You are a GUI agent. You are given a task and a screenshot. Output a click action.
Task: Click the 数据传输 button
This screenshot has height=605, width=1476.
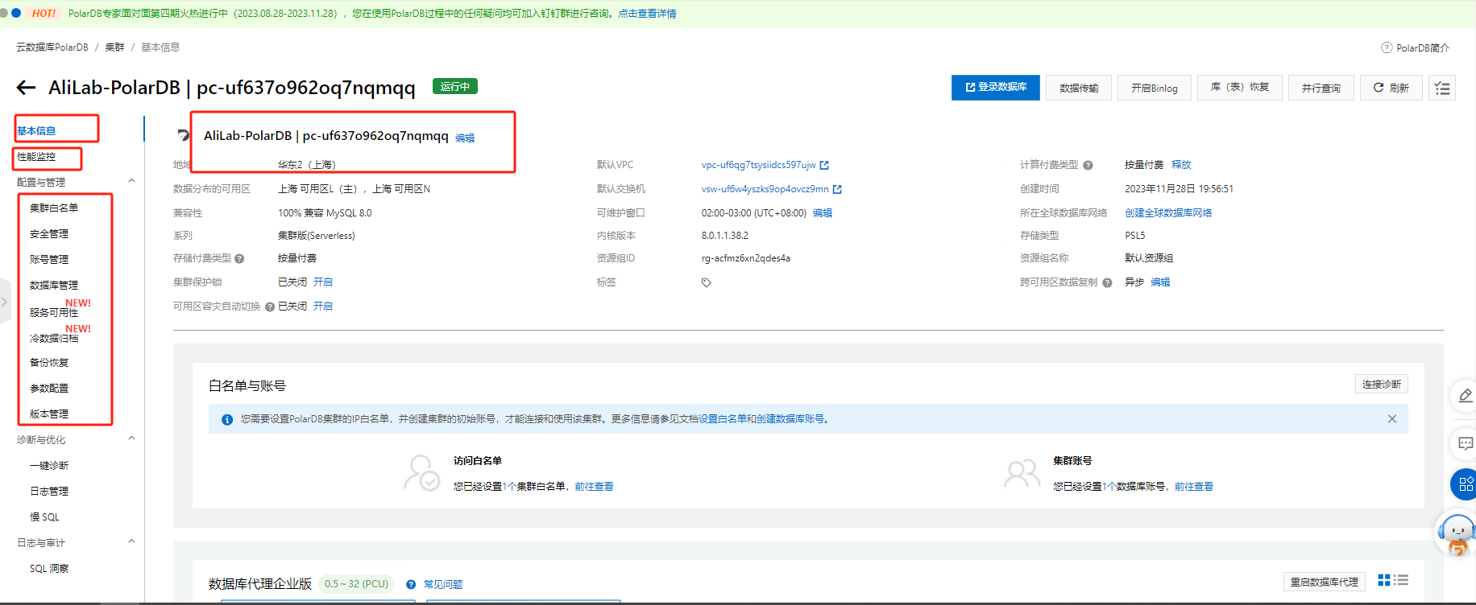pyautogui.click(x=1079, y=88)
